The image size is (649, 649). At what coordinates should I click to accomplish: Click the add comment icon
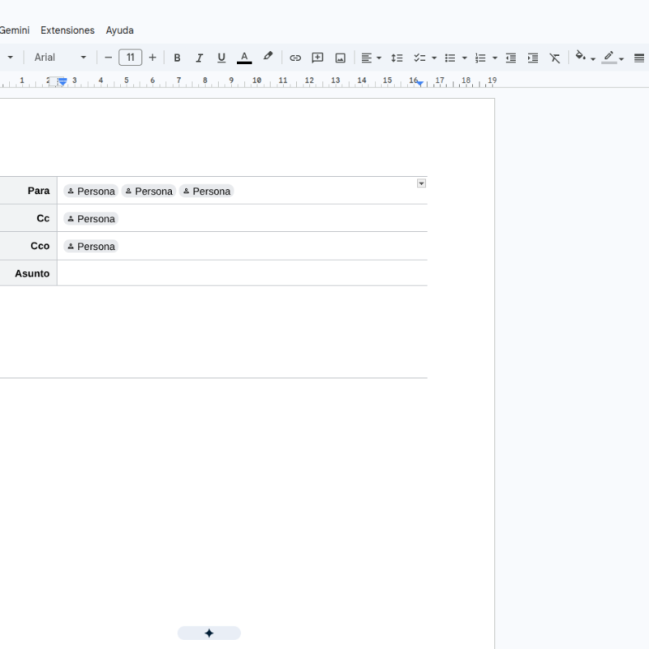click(317, 58)
